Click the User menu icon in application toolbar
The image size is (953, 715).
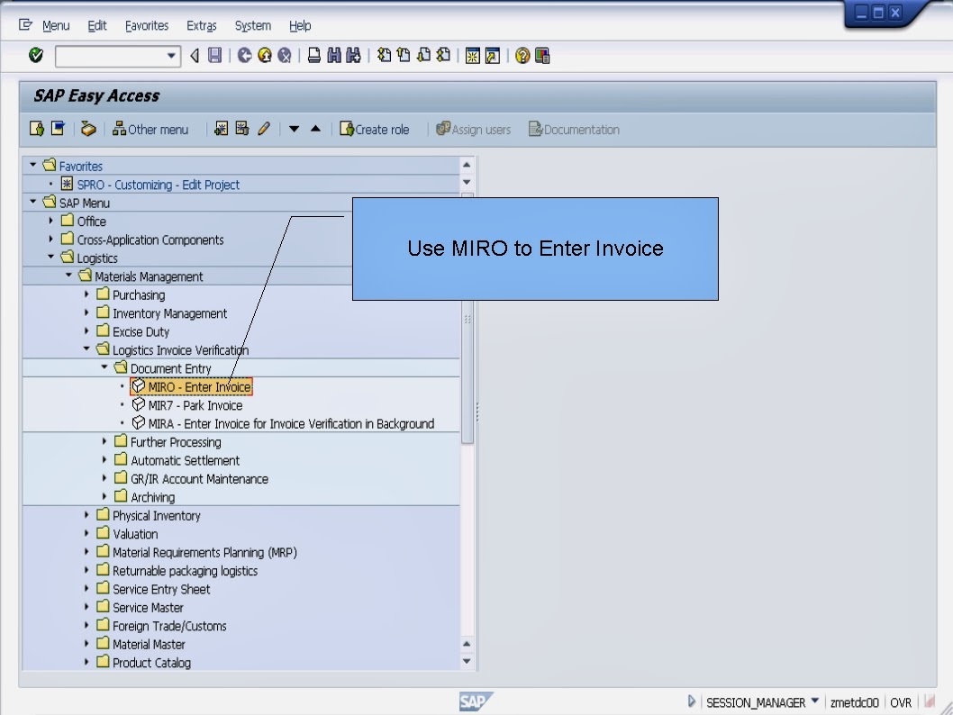(36, 129)
